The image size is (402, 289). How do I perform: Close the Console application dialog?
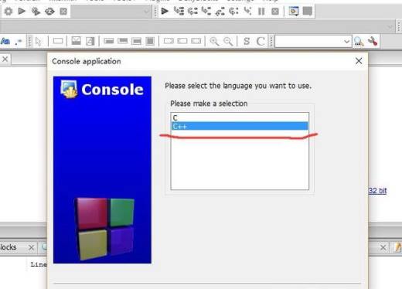click(x=359, y=61)
